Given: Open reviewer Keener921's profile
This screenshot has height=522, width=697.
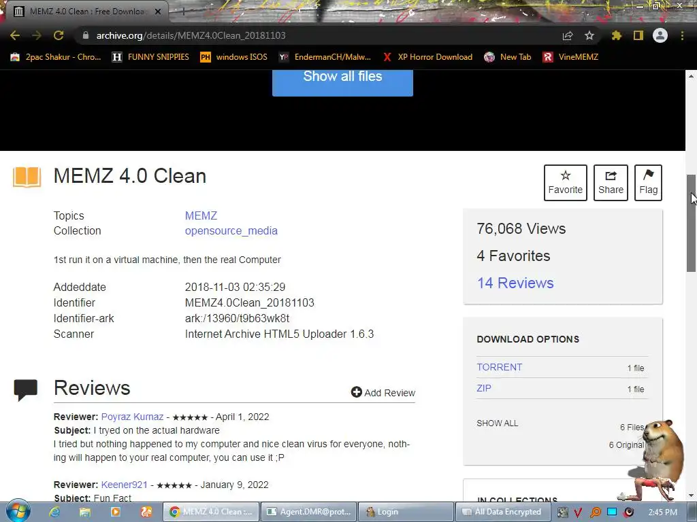Looking at the screenshot, I should 125,485.
